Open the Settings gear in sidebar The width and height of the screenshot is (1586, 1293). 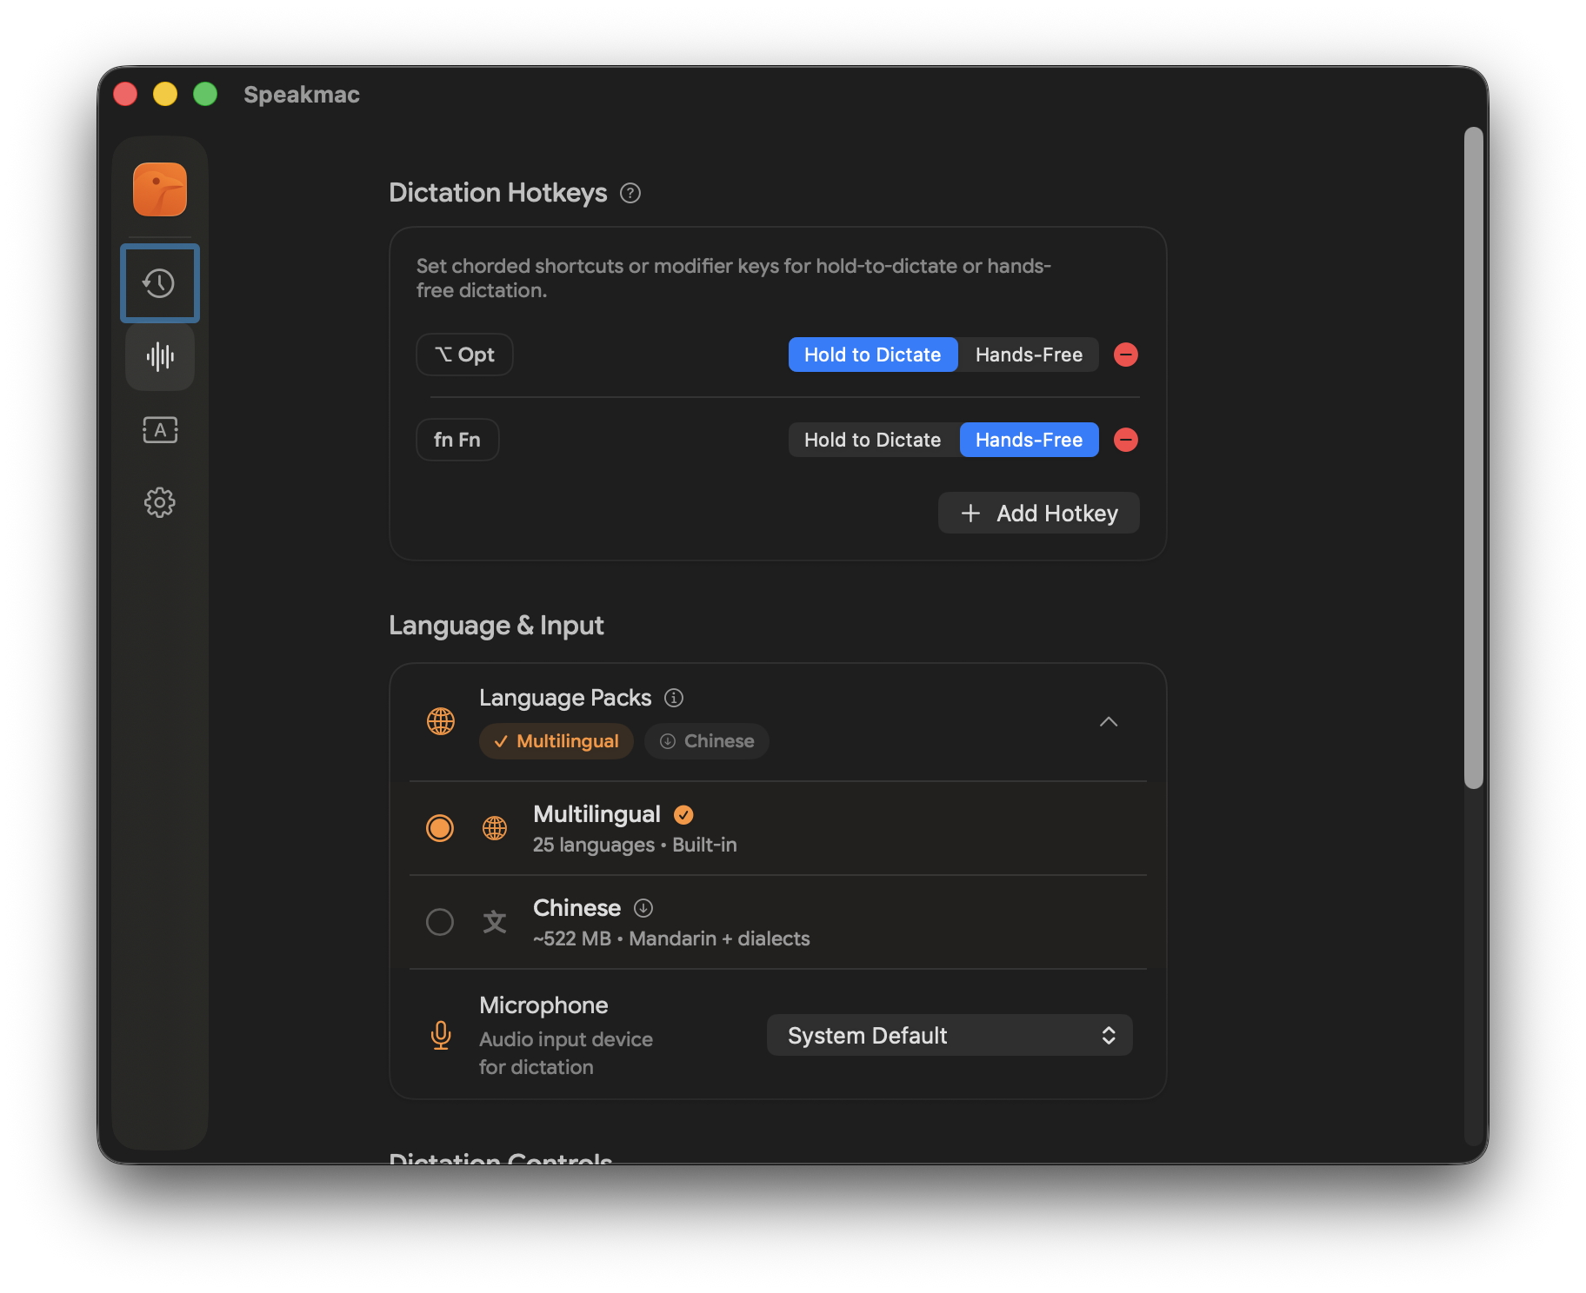(x=160, y=502)
